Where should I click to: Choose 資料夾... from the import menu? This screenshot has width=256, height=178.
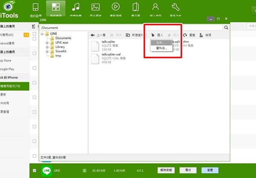pyautogui.click(x=161, y=48)
